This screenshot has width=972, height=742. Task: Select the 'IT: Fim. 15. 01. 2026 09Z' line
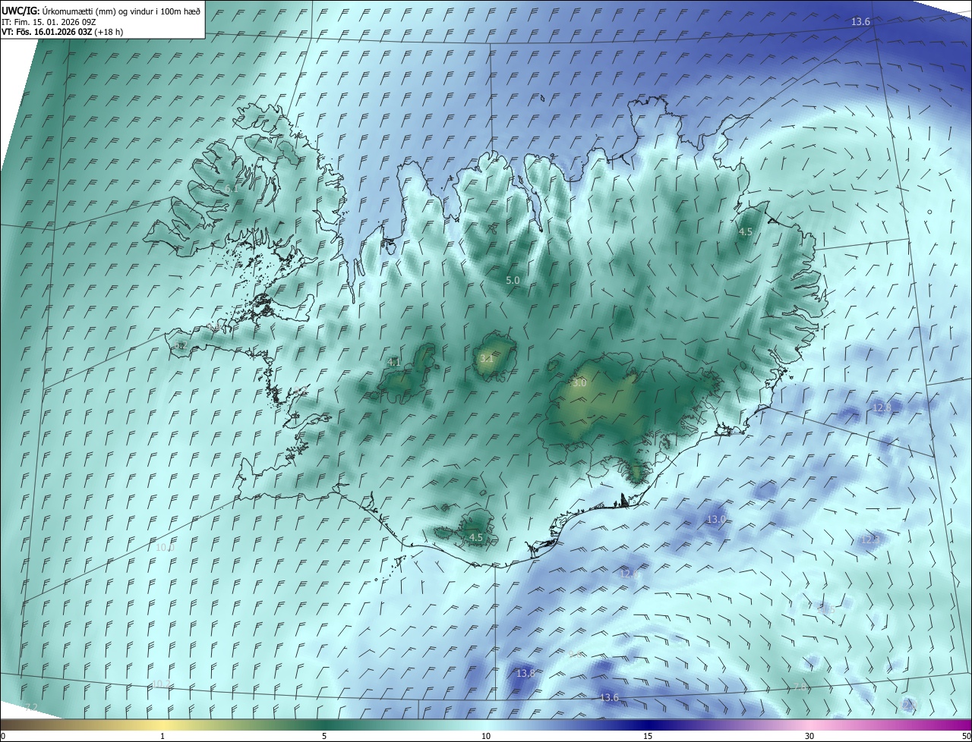click(x=47, y=22)
